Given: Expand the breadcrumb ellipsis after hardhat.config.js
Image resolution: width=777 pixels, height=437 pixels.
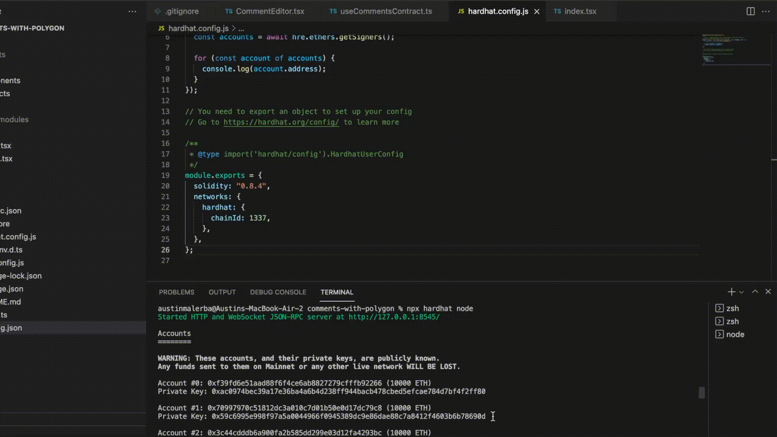Looking at the screenshot, I should click(241, 29).
